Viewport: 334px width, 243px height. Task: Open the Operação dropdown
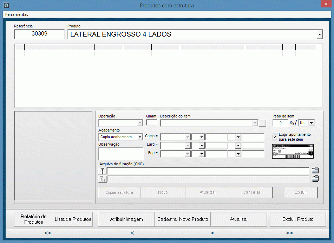click(140, 123)
